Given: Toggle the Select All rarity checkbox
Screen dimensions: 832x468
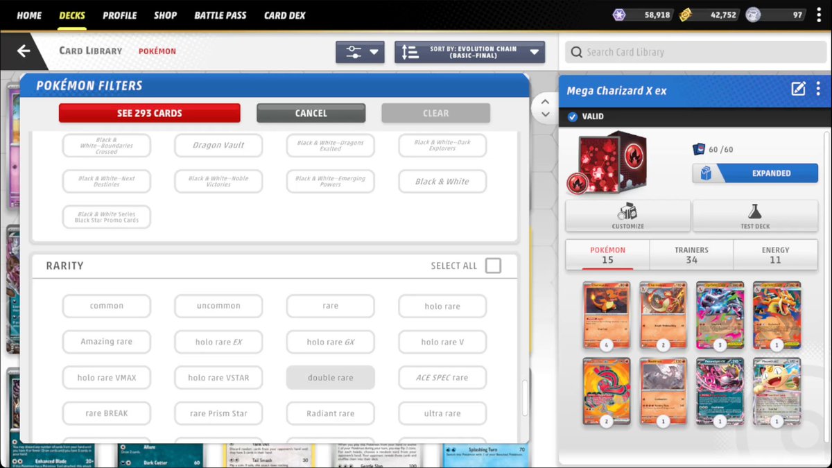Looking at the screenshot, I should point(493,266).
